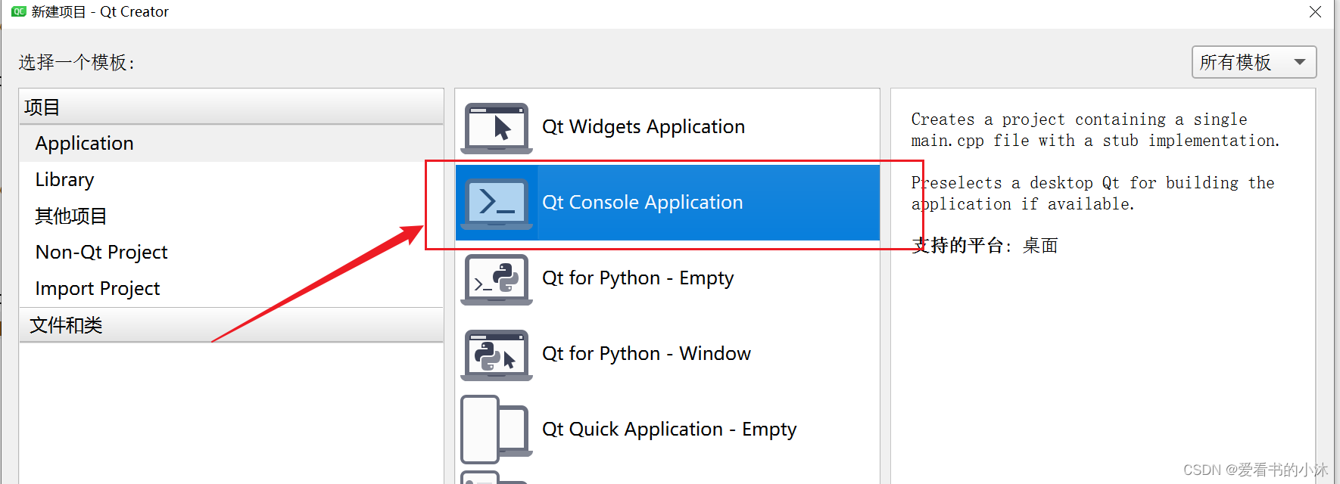1340x484 pixels.
Task: Click the 项目 section header
Action: pyautogui.click(x=232, y=107)
